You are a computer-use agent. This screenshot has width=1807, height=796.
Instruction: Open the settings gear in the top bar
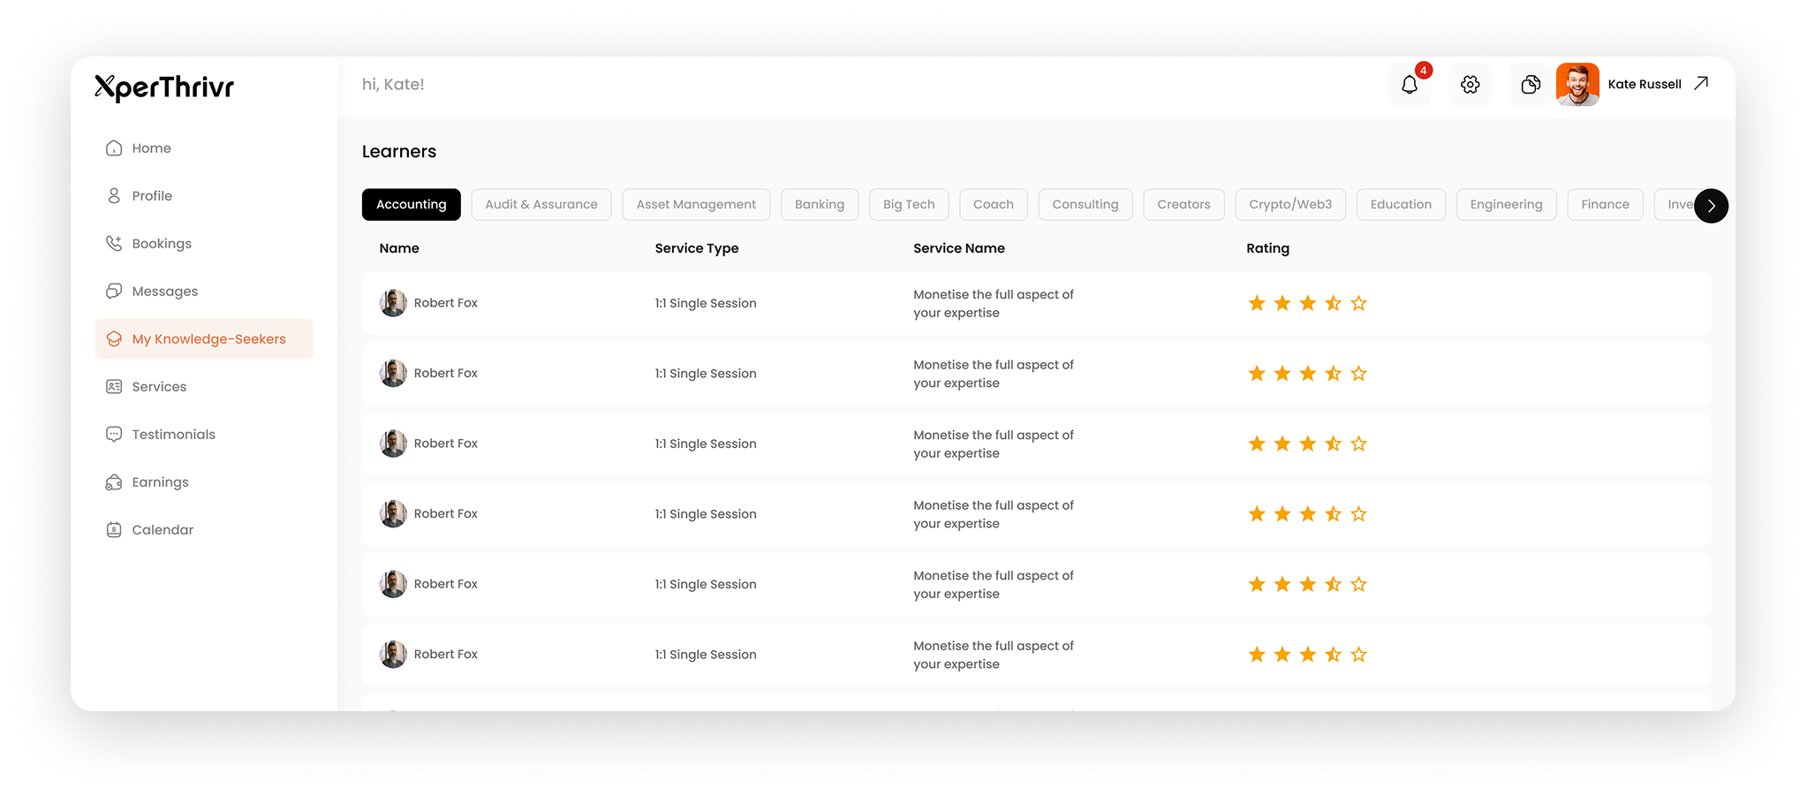(x=1470, y=84)
